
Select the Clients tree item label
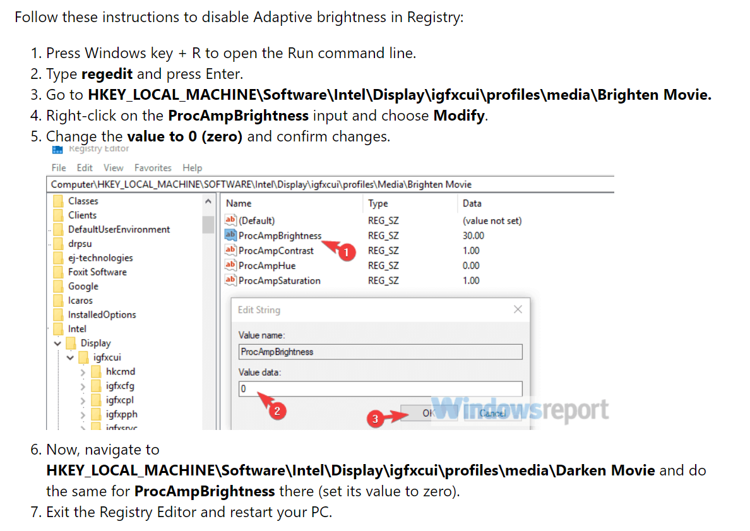click(x=82, y=215)
